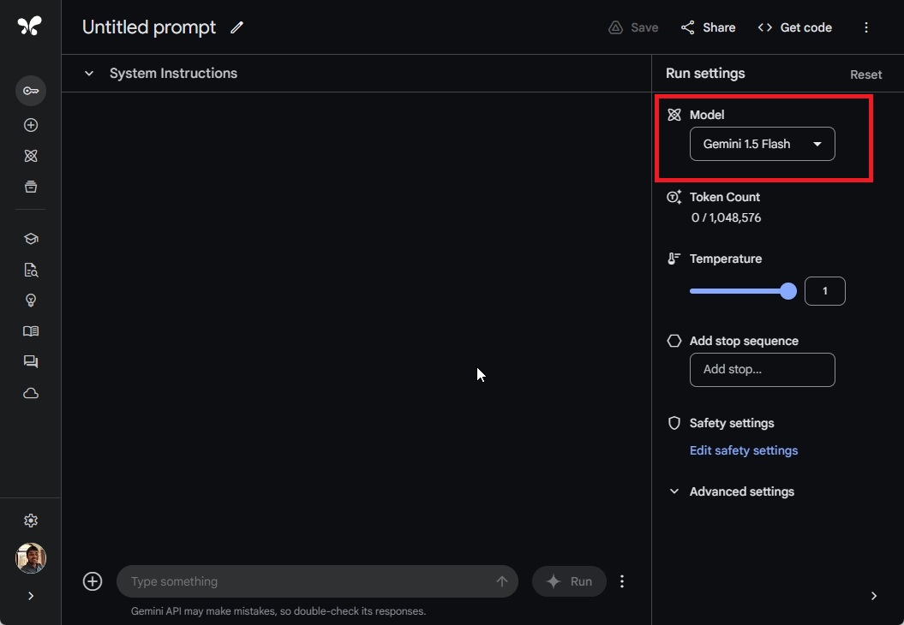The height and width of the screenshot is (625, 904).
Task: Click the lightbulb icon in left sidebar
Action: pyautogui.click(x=31, y=301)
